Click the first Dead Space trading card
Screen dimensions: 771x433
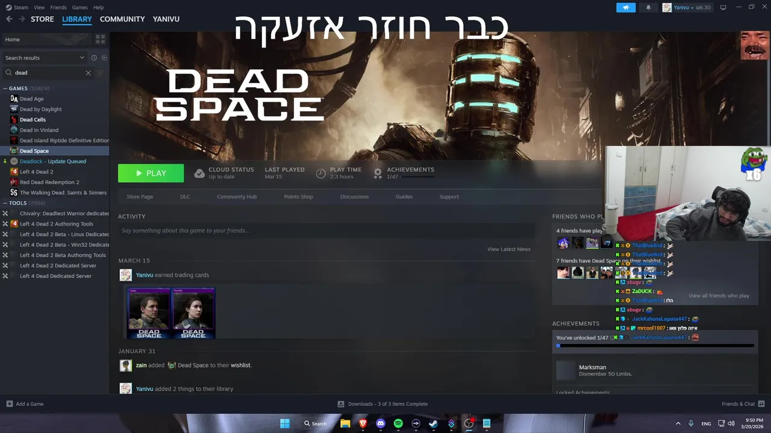(149, 313)
